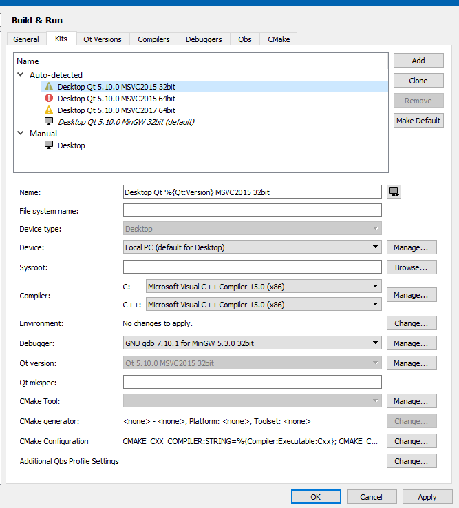The width and height of the screenshot is (459, 508).
Task: Switch to the Kits tab
Action: pos(61,39)
